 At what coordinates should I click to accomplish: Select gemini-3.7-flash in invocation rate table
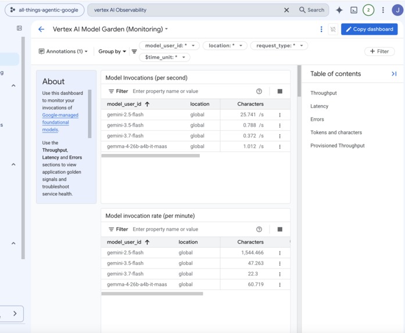tap(125, 274)
